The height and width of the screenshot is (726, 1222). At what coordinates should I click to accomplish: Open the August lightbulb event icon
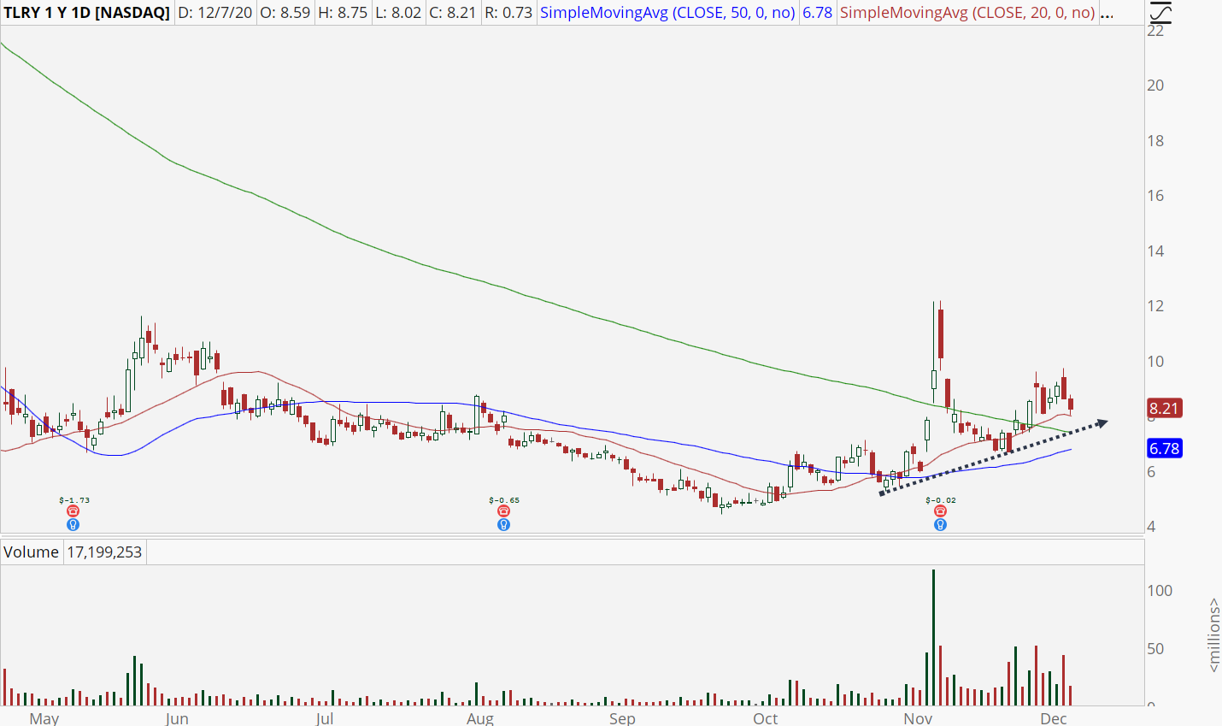coord(503,524)
